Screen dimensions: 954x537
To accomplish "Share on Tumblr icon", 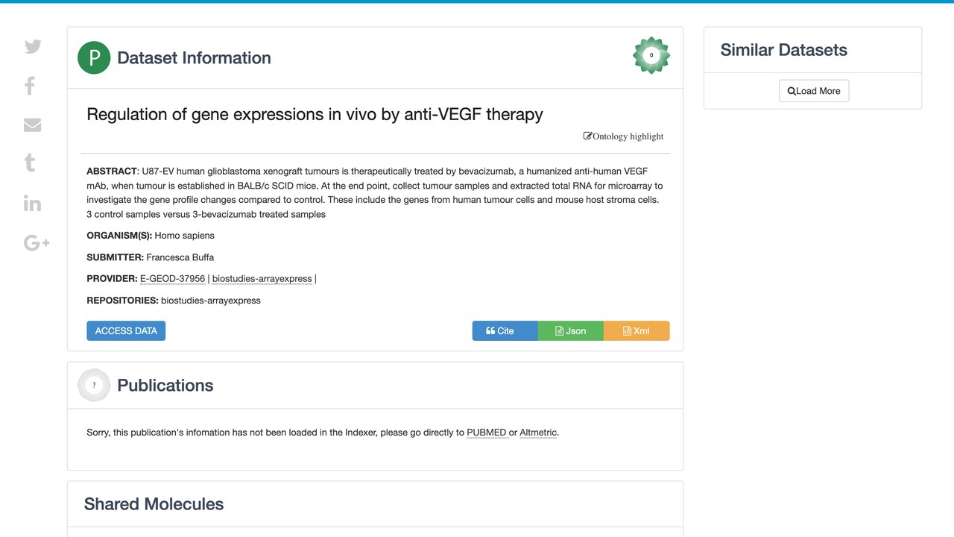I will tap(30, 163).
